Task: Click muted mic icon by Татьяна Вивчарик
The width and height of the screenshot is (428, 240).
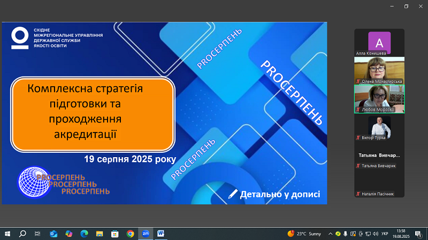Action: [358, 166]
